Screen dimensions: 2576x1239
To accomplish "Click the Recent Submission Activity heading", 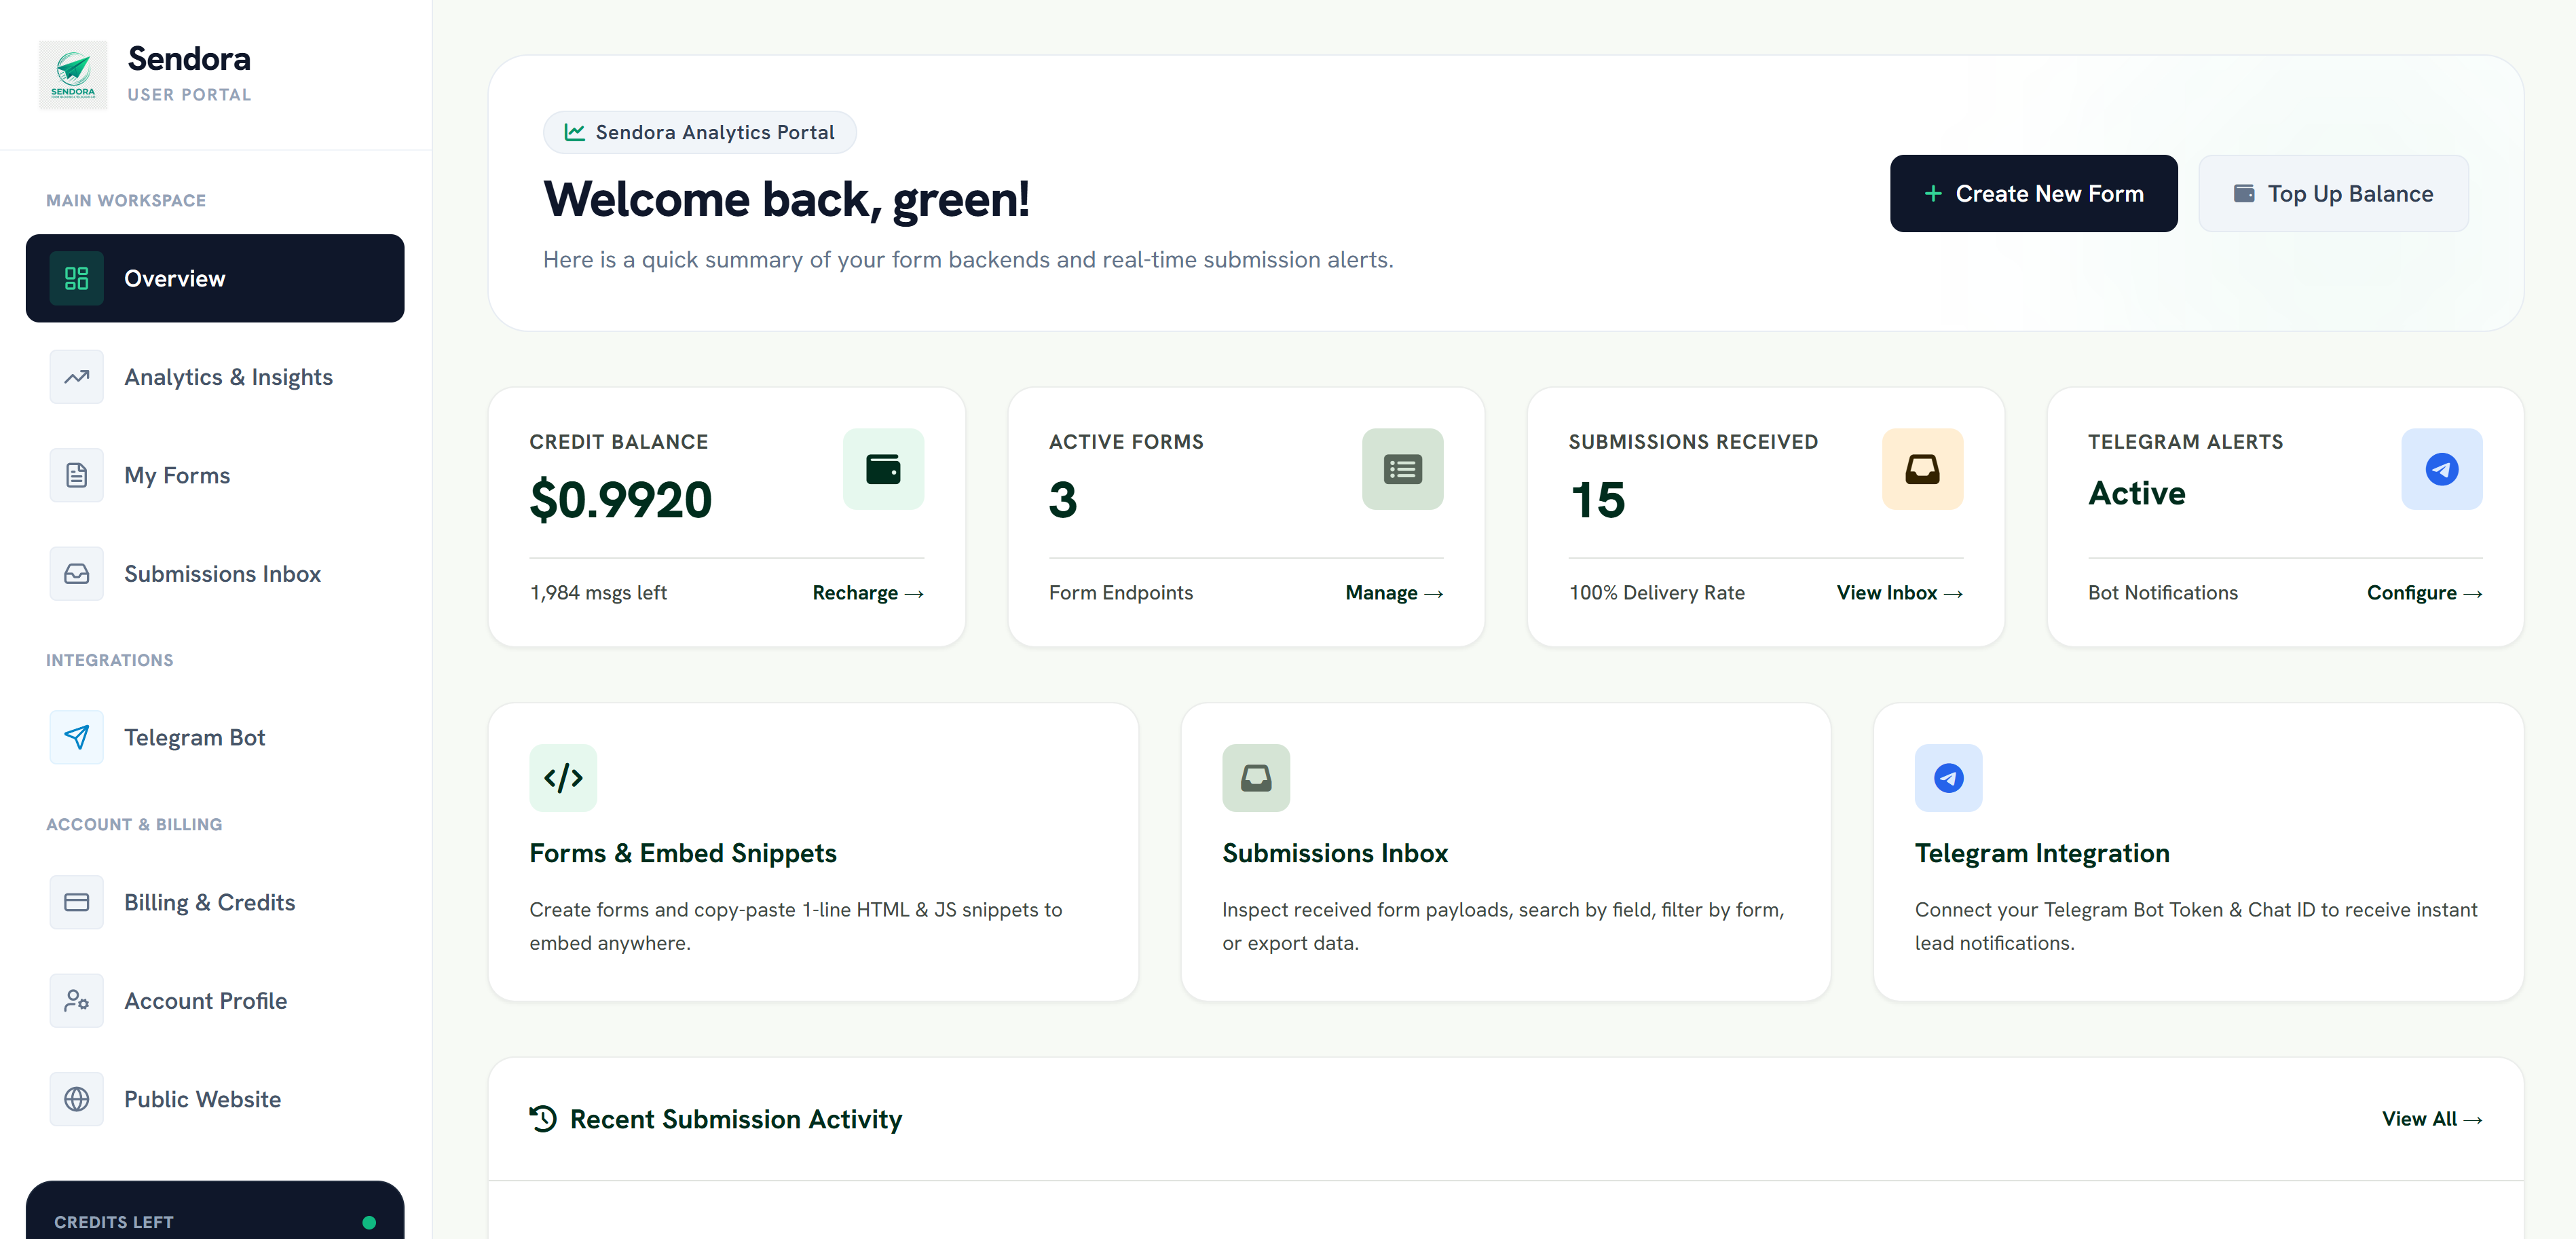I will coord(735,1119).
